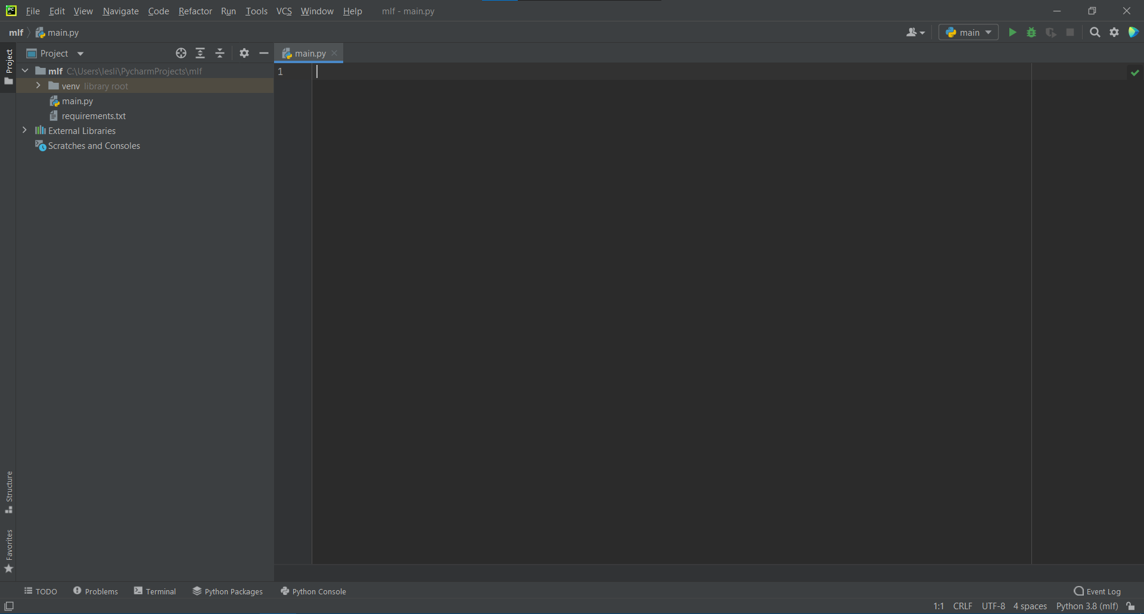The height and width of the screenshot is (614, 1144).
Task: Click the PyCharm logo icon
Action: click(11, 11)
